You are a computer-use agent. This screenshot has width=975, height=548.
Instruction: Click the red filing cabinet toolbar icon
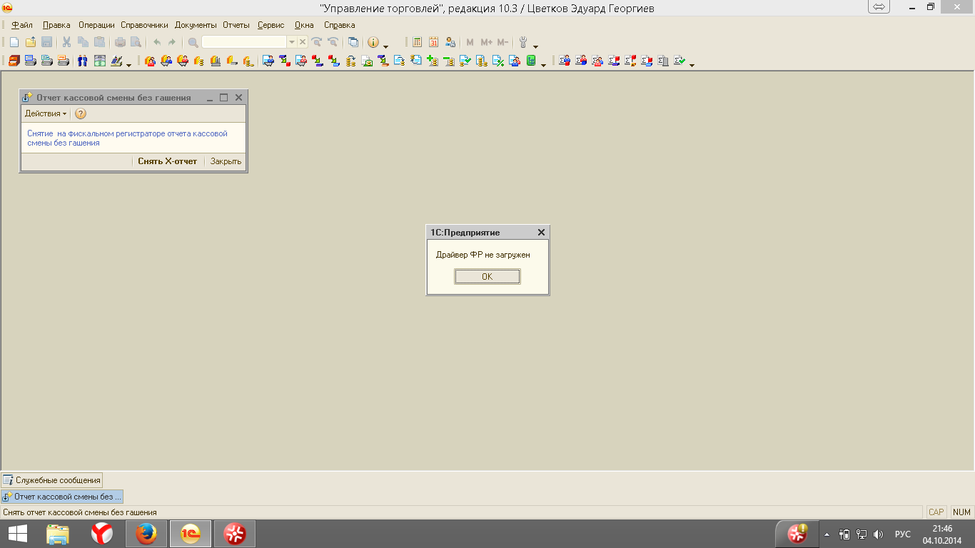pyautogui.click(x=14, y=61)
